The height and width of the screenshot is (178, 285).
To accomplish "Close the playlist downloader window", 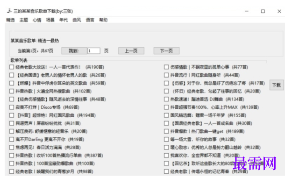I will tap(279, 11).
